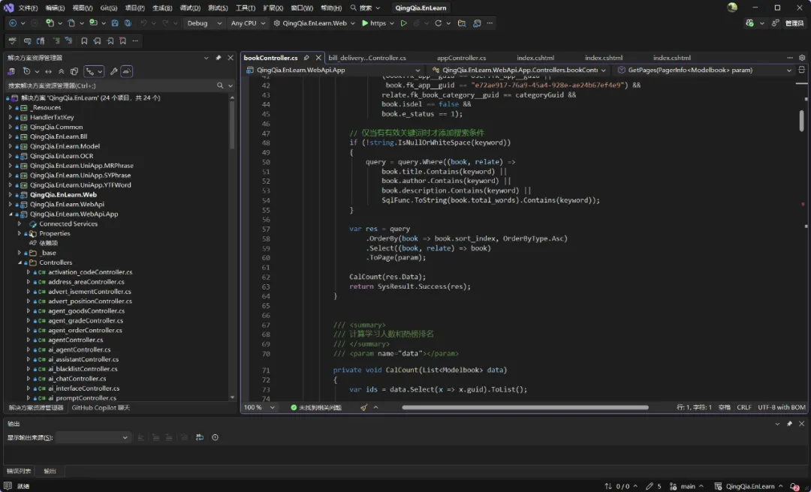Toggle pin on bookController.cs tab
Image resolution: width=811 pixels, height=492 pixels.
coord(306,58)
